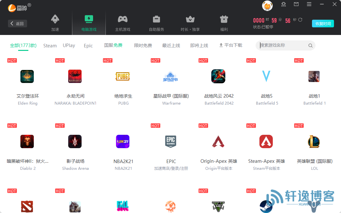Open the Monster Hunter game icon
Viewport: 341px width, 213px height.
click(75, 207)
